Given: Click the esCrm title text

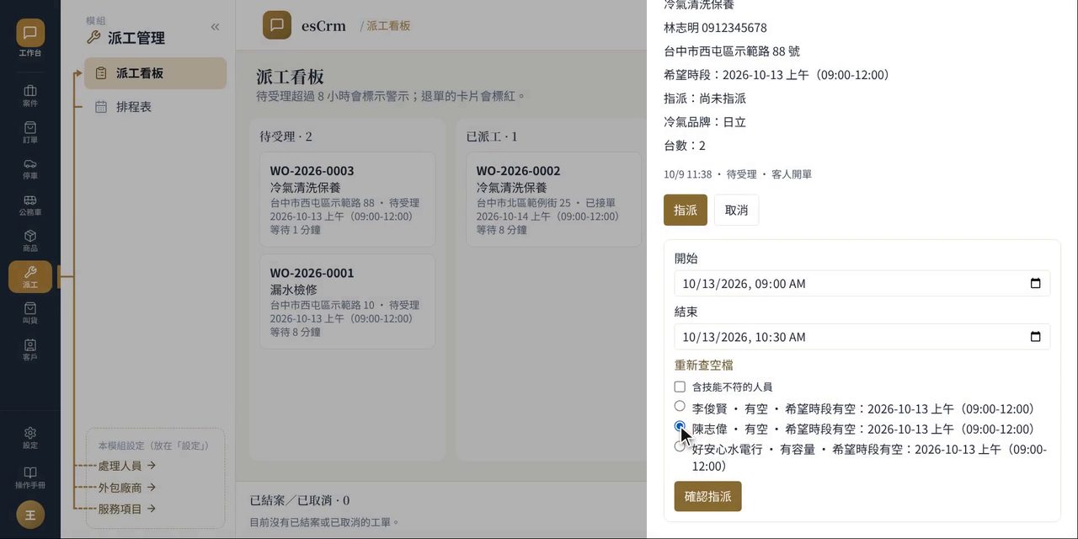Looking at the screenshot, I should [x=323, y=25].
